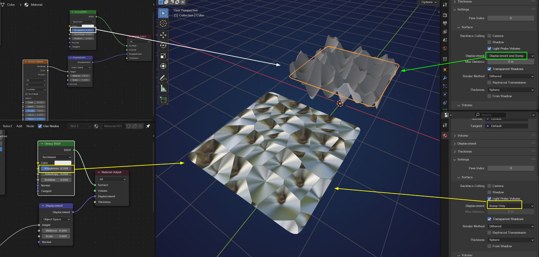539x257 pixels.
Task: Select the Scale tool
Action: (x=163, y=56)
